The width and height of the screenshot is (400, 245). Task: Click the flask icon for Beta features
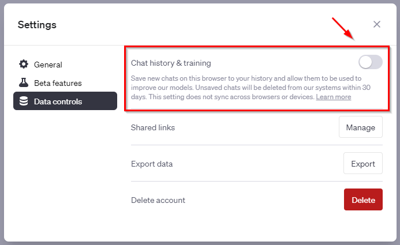point(24,82)
